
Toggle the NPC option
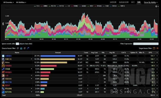point(133,2)
